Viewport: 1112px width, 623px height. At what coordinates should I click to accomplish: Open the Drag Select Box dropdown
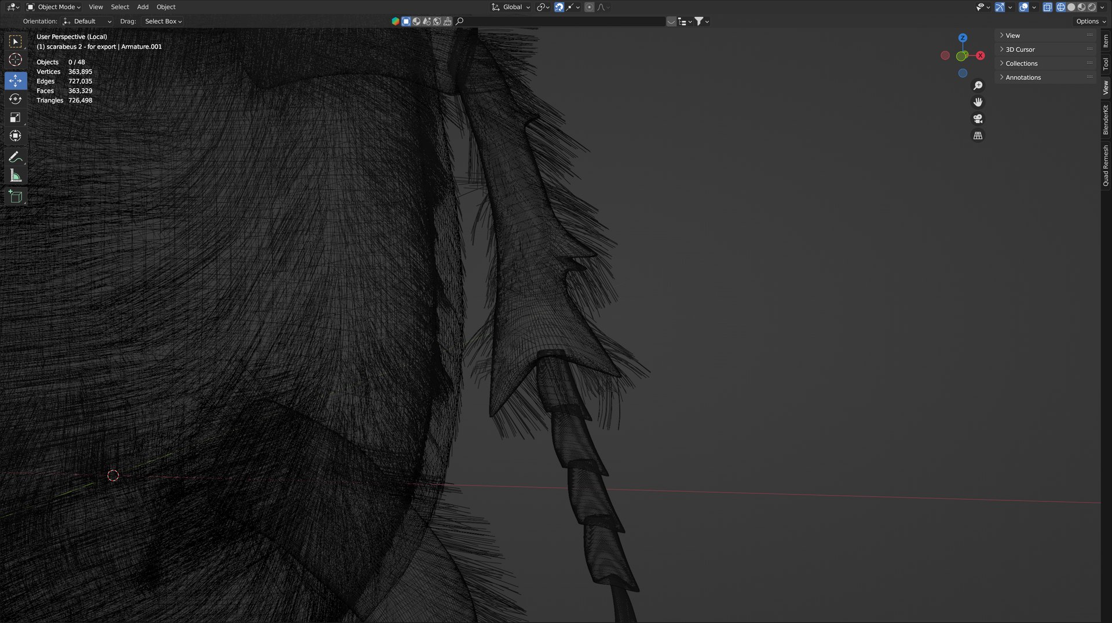pos(163,21)
